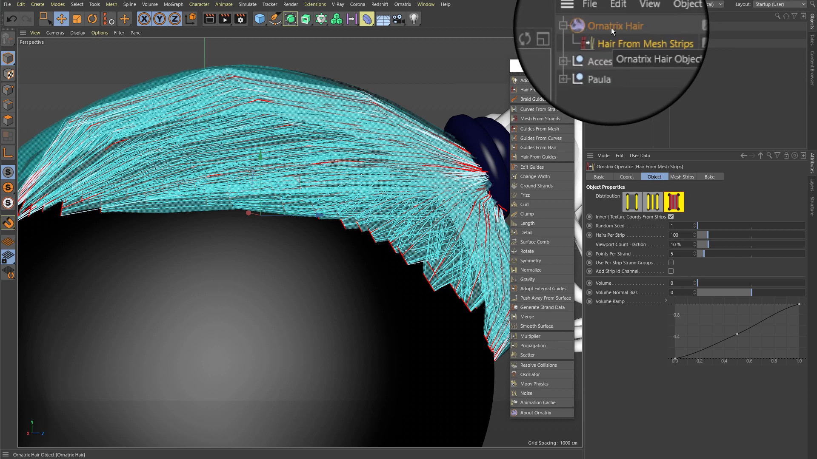Click Push Away From Surface command
Viewport: 817px width, 459px height.
(x=542, y=298)
